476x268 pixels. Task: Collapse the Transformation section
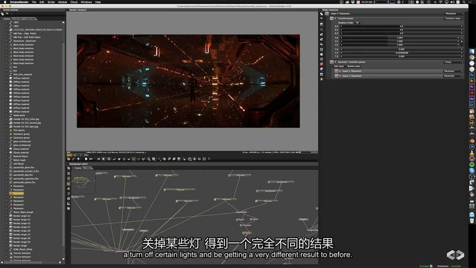(x=335, y=19)
